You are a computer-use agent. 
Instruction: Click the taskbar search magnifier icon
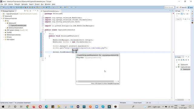9,107
